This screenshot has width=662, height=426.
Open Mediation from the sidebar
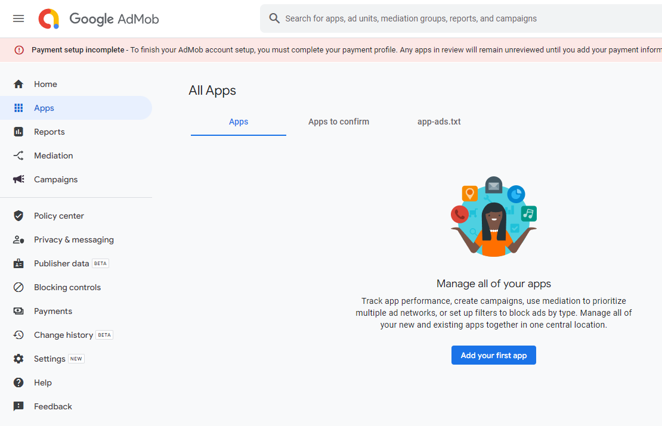[76, 156]
